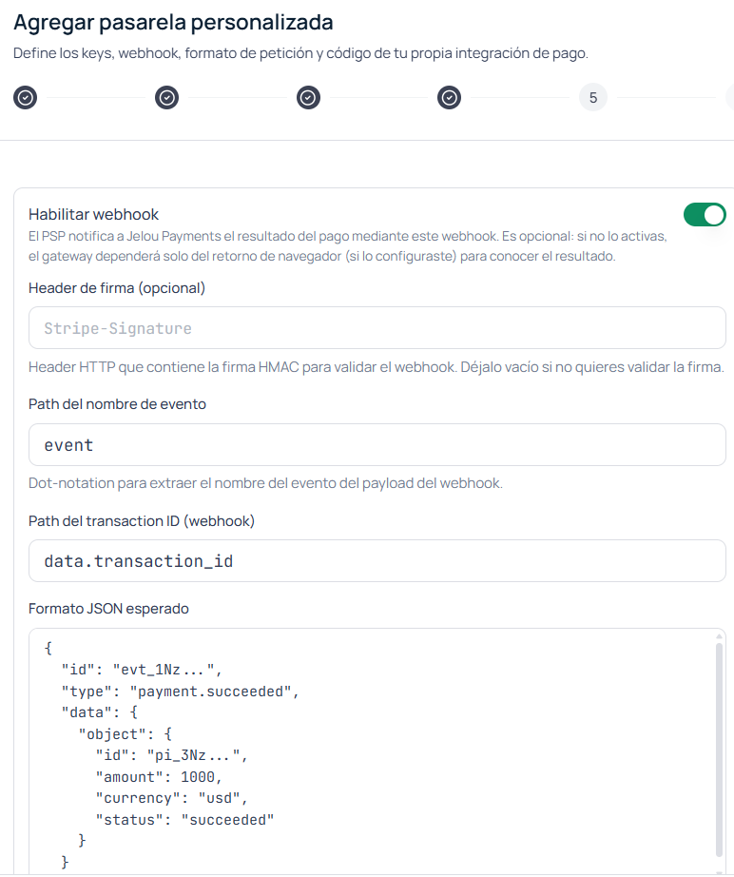The image size is (734, 877).
Task: Click the Agregar pasarela personalizada heading
Action: (173, 23)
